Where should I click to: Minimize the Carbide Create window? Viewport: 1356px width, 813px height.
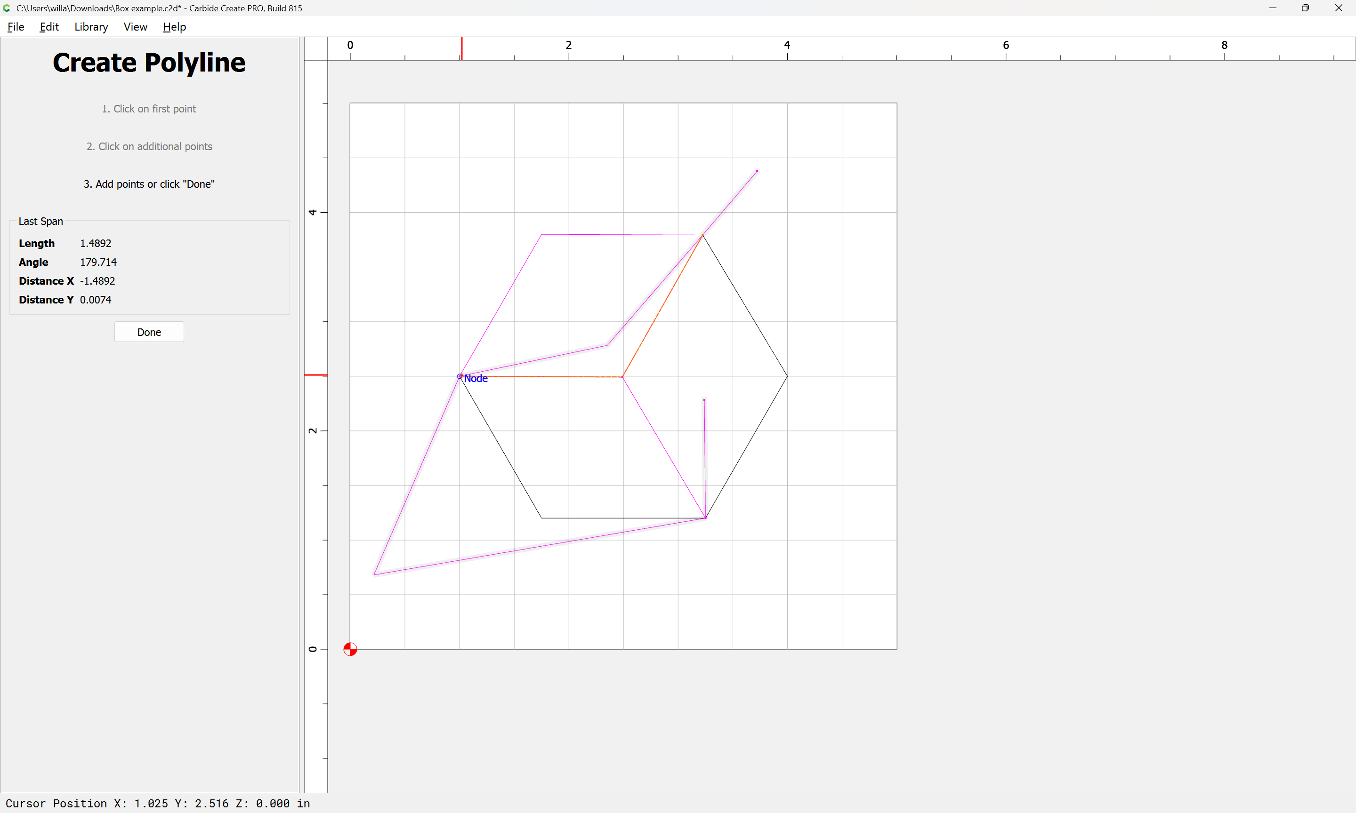point(1273,8)
